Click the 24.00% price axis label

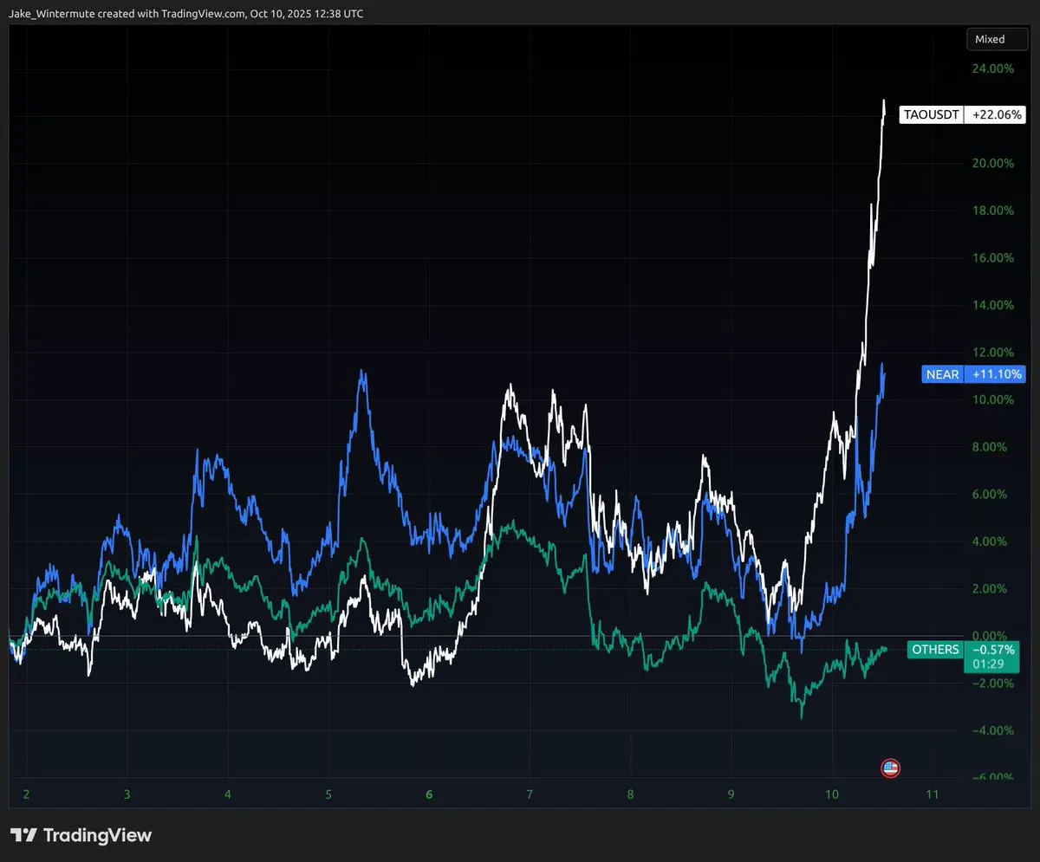point(991,68)
